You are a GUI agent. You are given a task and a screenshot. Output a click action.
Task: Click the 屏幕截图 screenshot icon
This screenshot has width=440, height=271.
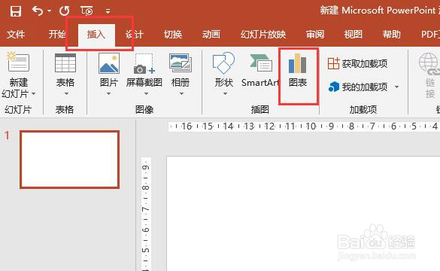(144, 64)
